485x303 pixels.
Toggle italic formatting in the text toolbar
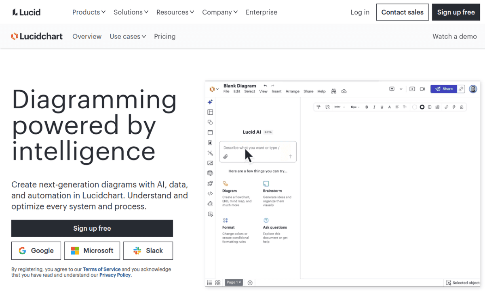(374, 107)
